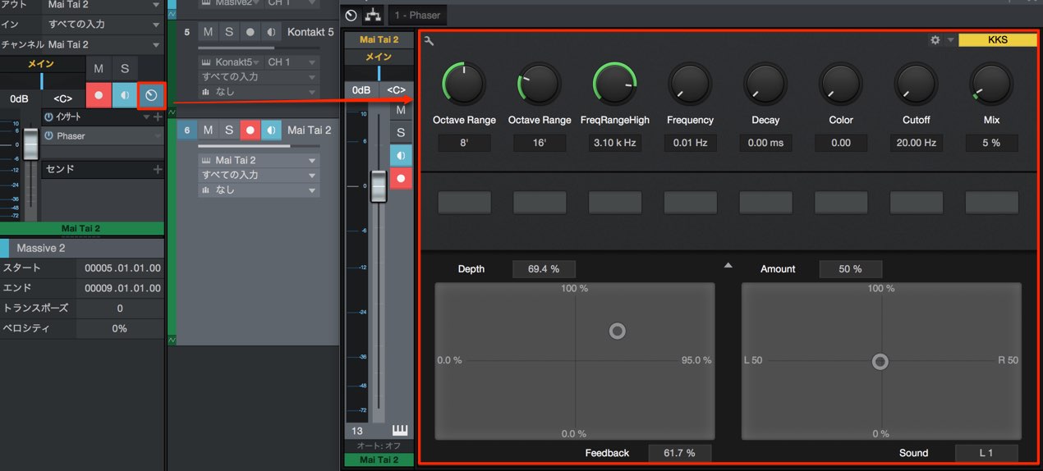The image size is (1043, 471).
Task: Open the すべての入力 dropdown on track 6
Action: tap(311, 175)
